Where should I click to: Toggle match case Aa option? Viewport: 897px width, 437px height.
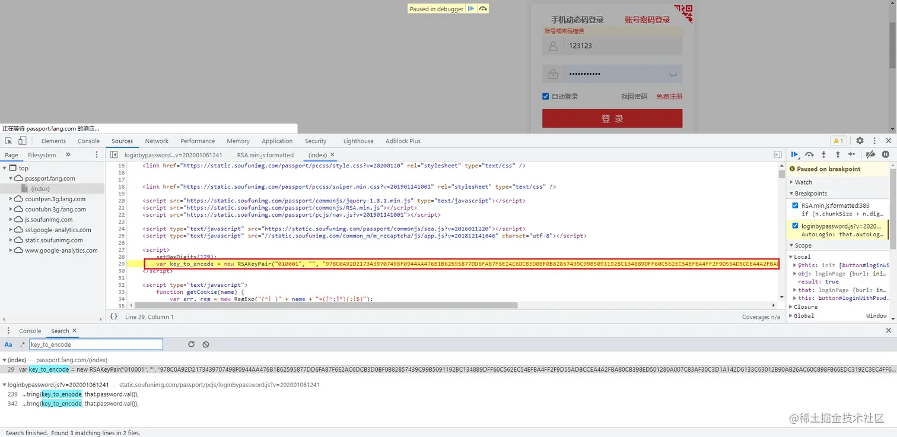(x=8, y=344)
